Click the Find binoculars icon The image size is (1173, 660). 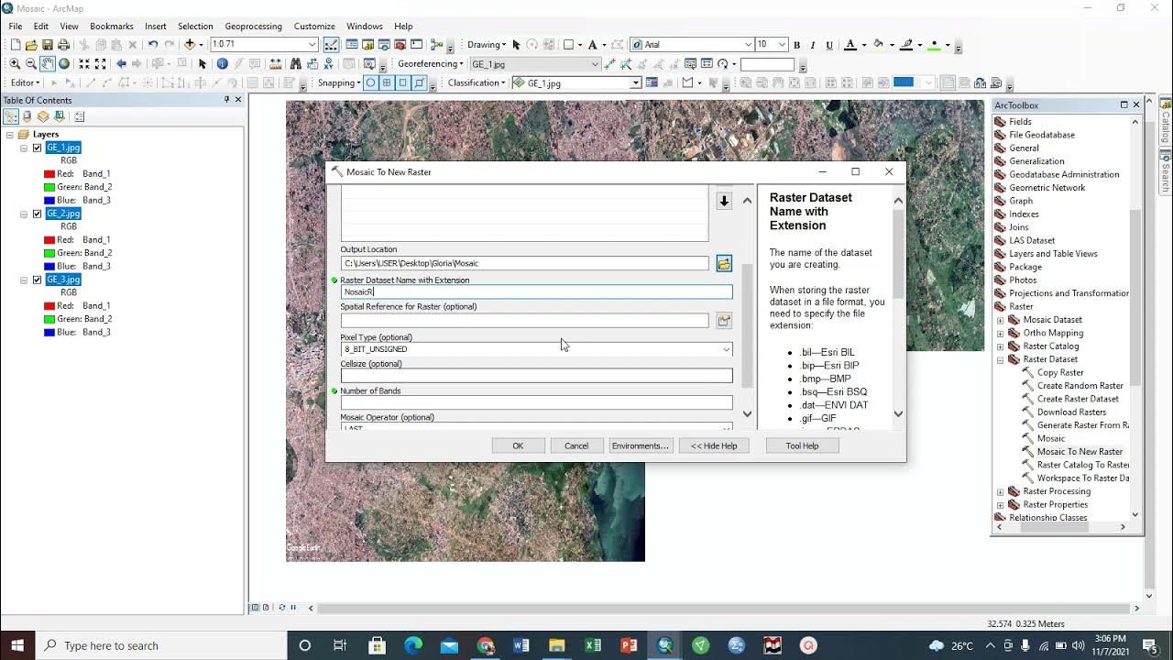(x=296, y=64)
